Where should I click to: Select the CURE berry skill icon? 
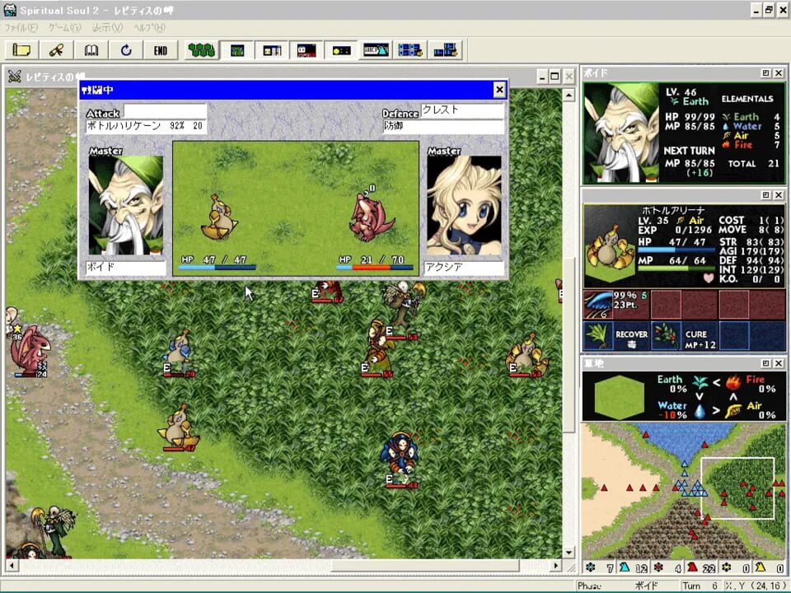(x=667, y=335)
